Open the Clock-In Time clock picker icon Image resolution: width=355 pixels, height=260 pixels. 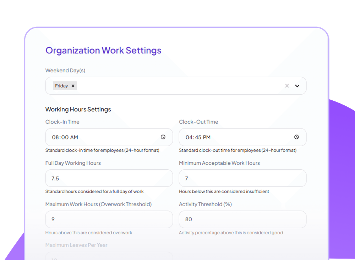[x=163, y=137]
